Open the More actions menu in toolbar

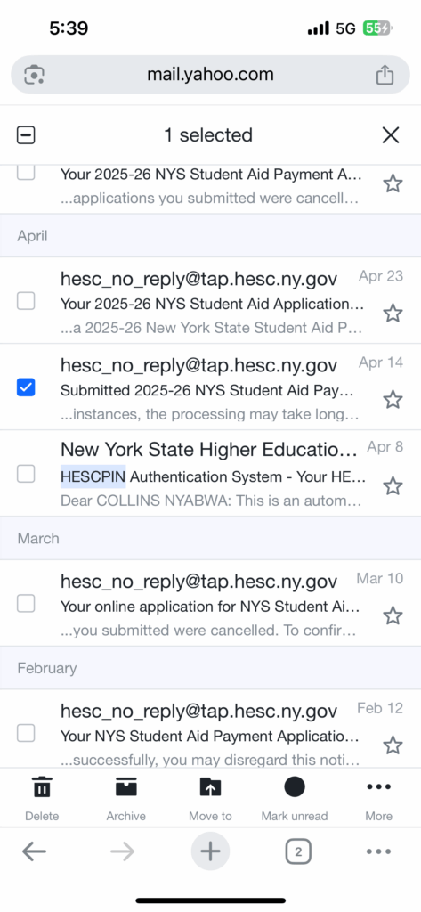tap(378, 787)
